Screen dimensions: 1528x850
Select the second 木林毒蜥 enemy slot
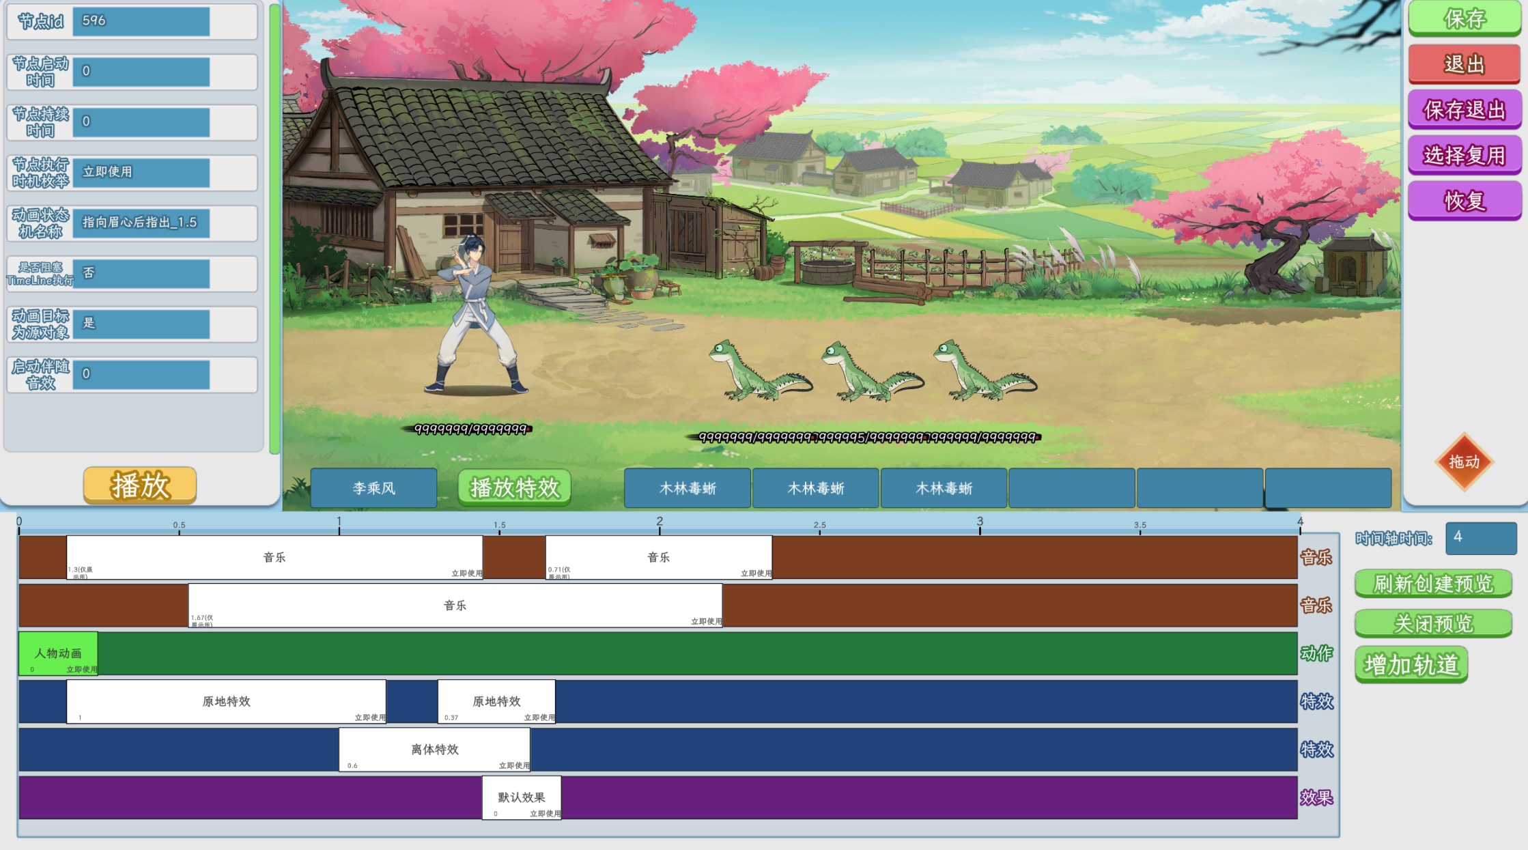[816, 488]
